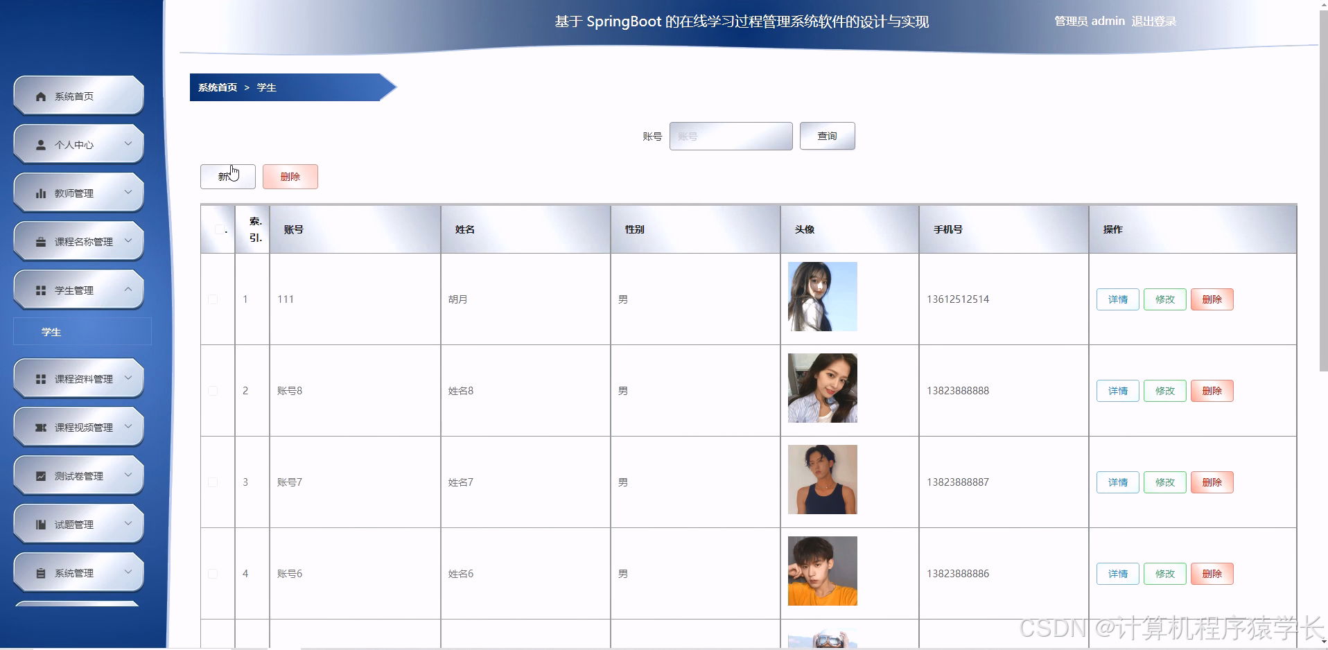The height and width of the screenshot is (650, 1328).
Task: Select the 学生 submenu item
Action: (82, 331)
